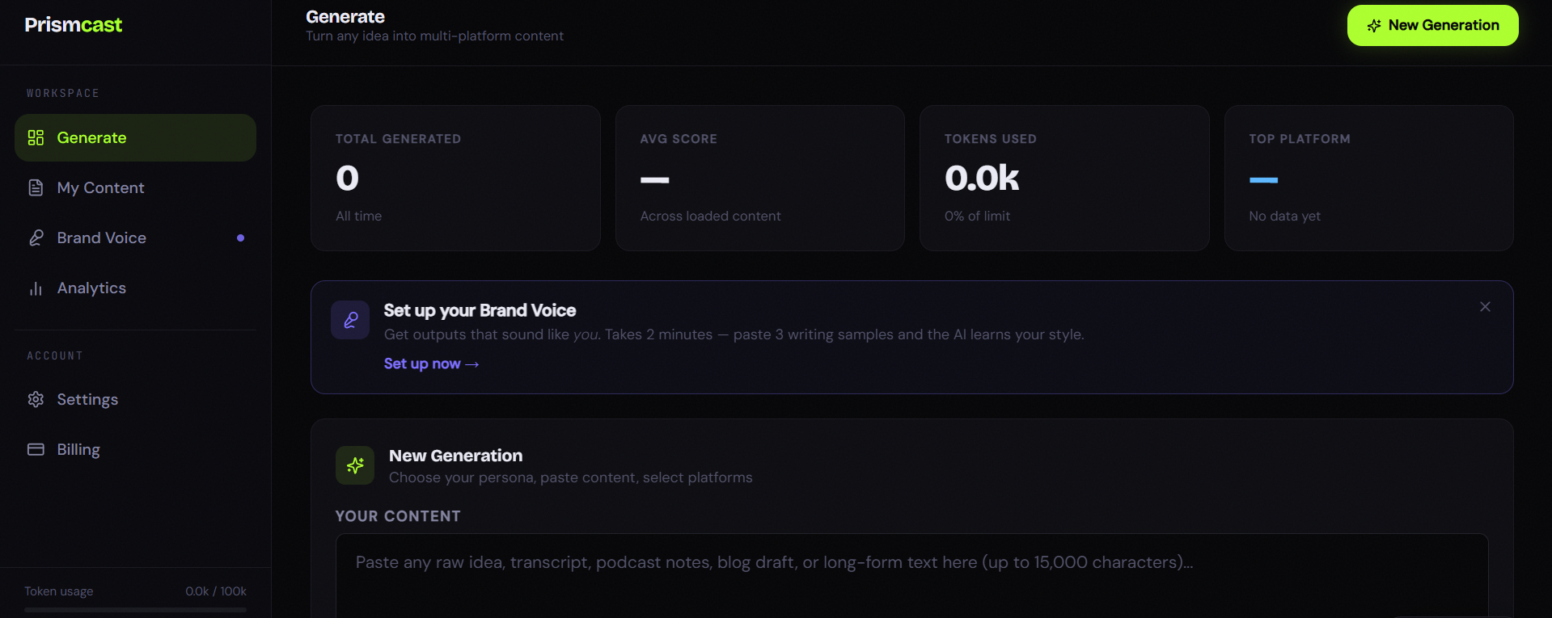
Task: Dismiss the Brand Voice setup banner
Action: point(1485,307)
